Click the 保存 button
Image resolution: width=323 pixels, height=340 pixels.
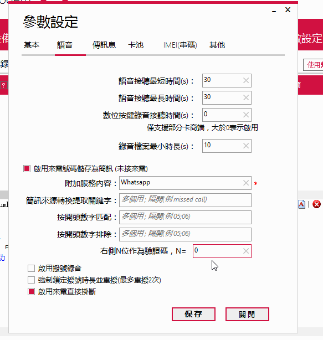(193, 314)
